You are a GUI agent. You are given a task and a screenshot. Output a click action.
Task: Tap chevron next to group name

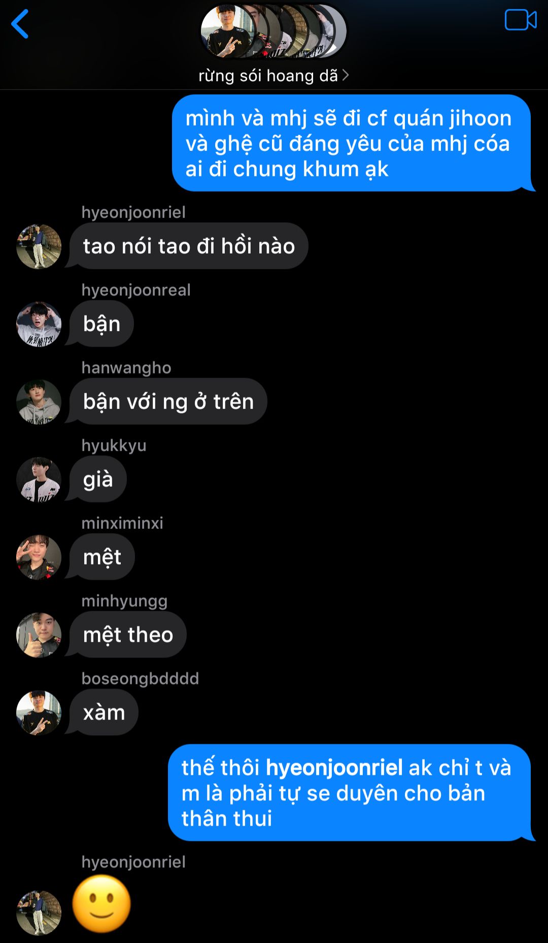pyautogui.click(x=346, y=75)
